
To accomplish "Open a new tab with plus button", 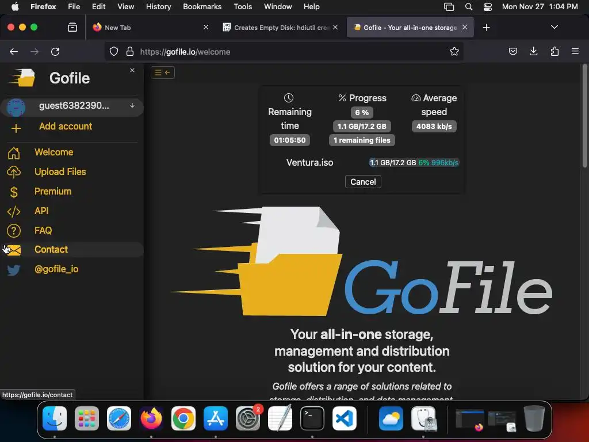I will pyautogui.click(x=486, y=28).
